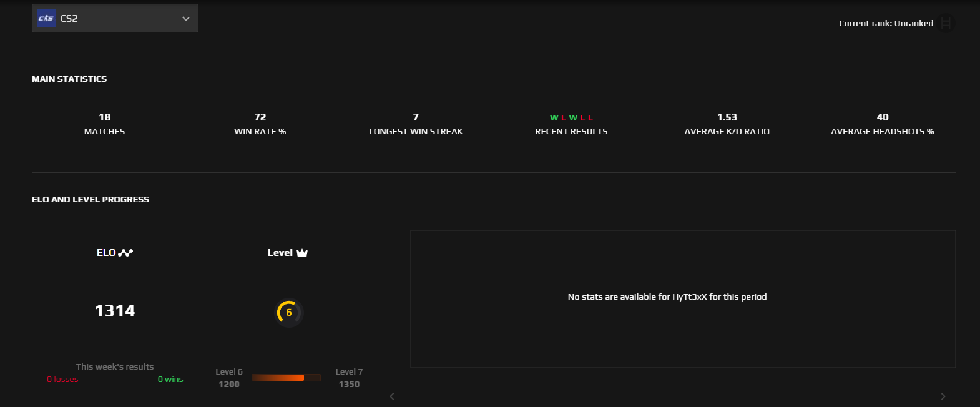The height and width of the screenshot is (407, 980).
Task: Click the MATCHES label
Action: [105, 131]
